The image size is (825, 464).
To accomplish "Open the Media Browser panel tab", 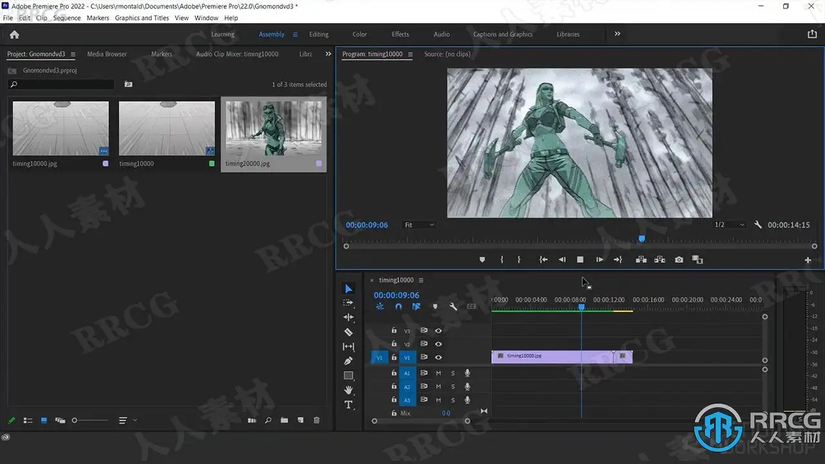I will click(x=107, y=54).
